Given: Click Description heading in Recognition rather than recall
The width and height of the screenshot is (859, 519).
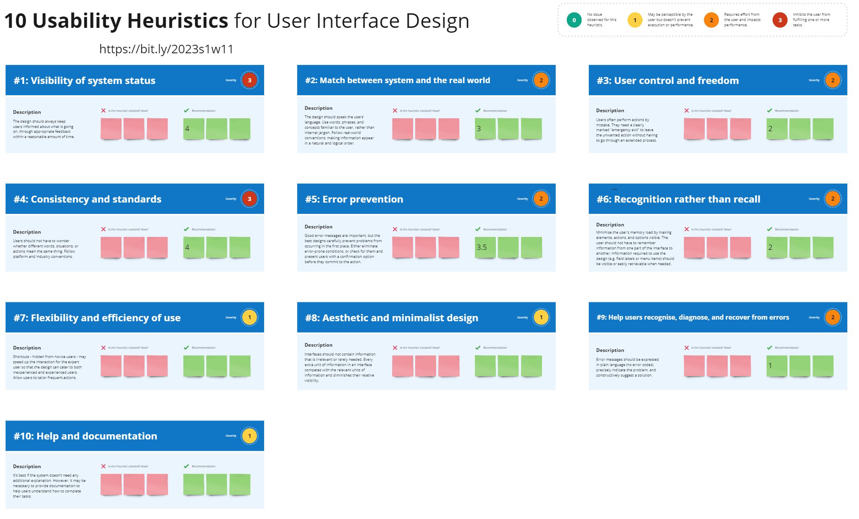Looking at the screenshot, I should coord(610,225).
